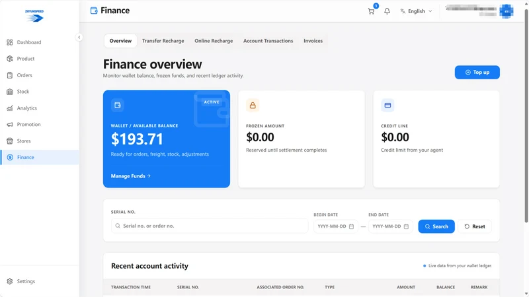Open Orders in the sidebar
This screenshot has width=529, height=297.
40,75
